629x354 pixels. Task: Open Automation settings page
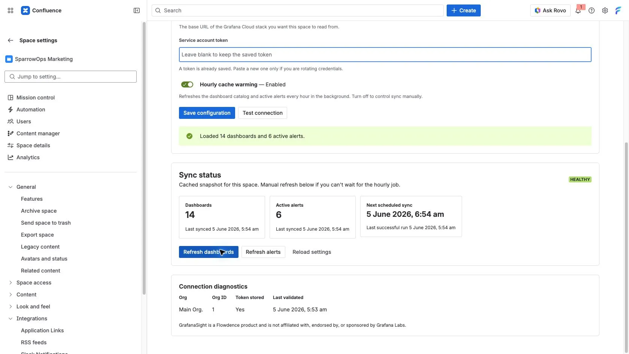(x=31, y=110)
